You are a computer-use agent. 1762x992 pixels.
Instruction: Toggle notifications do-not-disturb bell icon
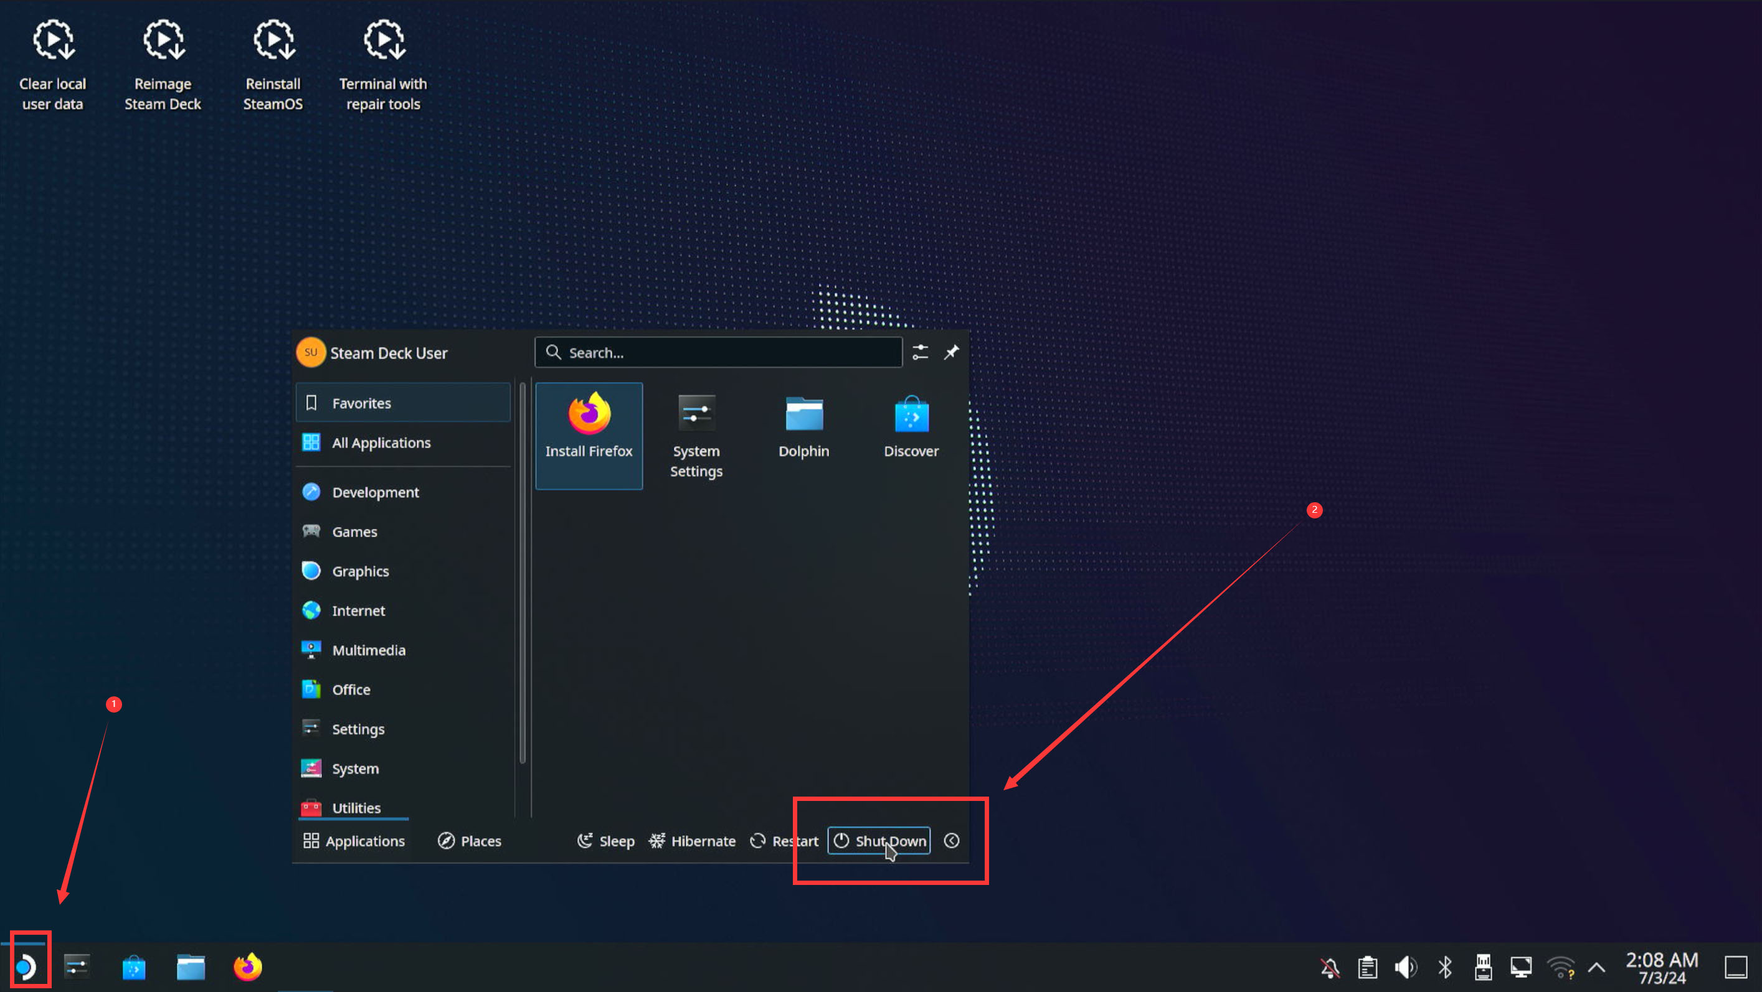[1330, 966]
